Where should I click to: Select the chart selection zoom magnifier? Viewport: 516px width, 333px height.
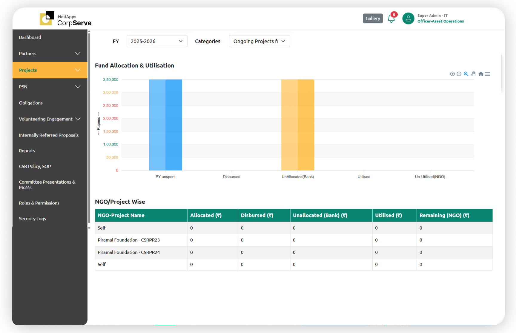(466, 74)
